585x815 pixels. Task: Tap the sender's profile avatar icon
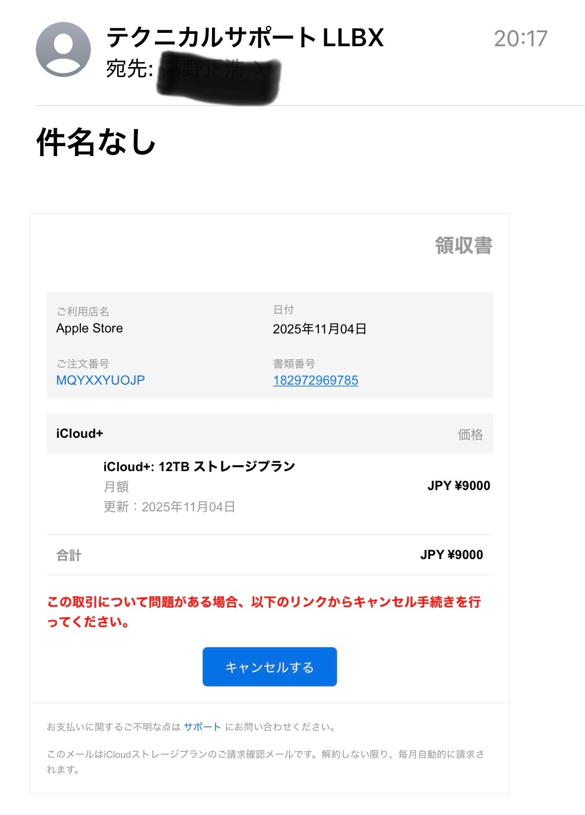[x=63, y=49]
